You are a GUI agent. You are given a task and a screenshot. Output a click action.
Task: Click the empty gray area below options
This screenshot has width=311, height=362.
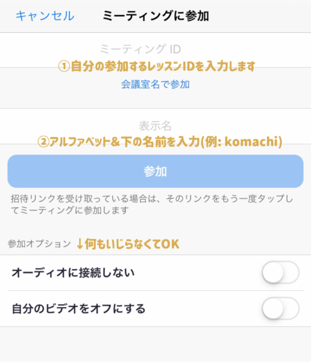(x=155, y=344)
